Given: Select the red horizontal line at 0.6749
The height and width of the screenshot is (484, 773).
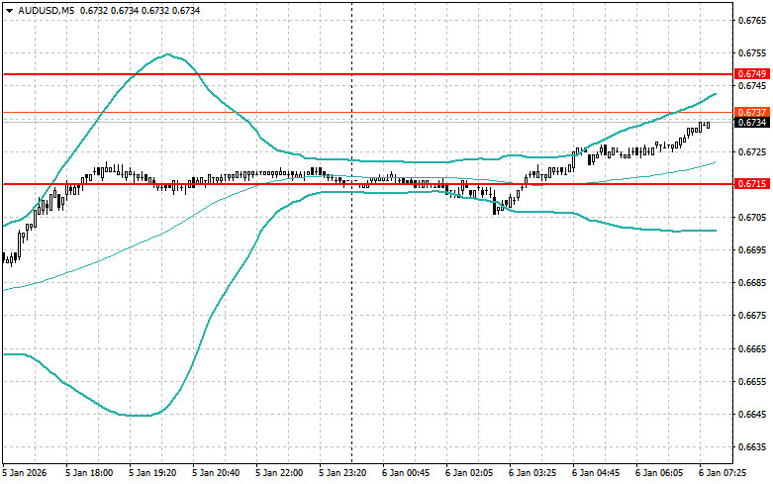Looking at the screenshot, I should point(367,74).
